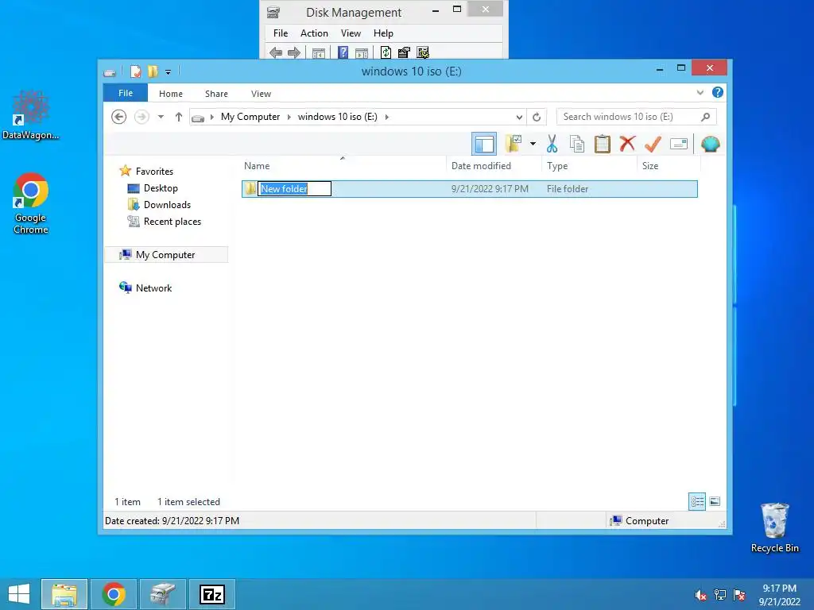This screenshot has width=814, height=610.
Task: Open View menu in Disk Management
Action: point(351,33)
